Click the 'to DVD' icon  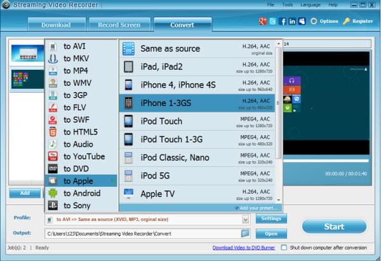[53, 169]
